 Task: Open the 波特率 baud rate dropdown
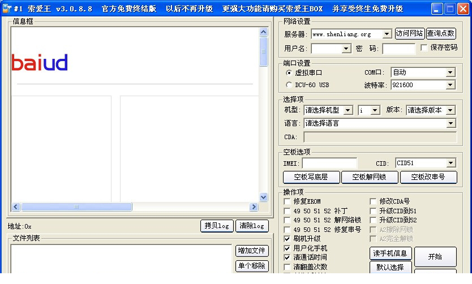coord(450,85)
